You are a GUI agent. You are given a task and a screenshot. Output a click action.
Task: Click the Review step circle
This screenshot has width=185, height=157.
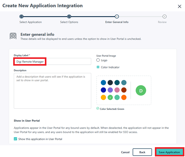coord(164,17)
